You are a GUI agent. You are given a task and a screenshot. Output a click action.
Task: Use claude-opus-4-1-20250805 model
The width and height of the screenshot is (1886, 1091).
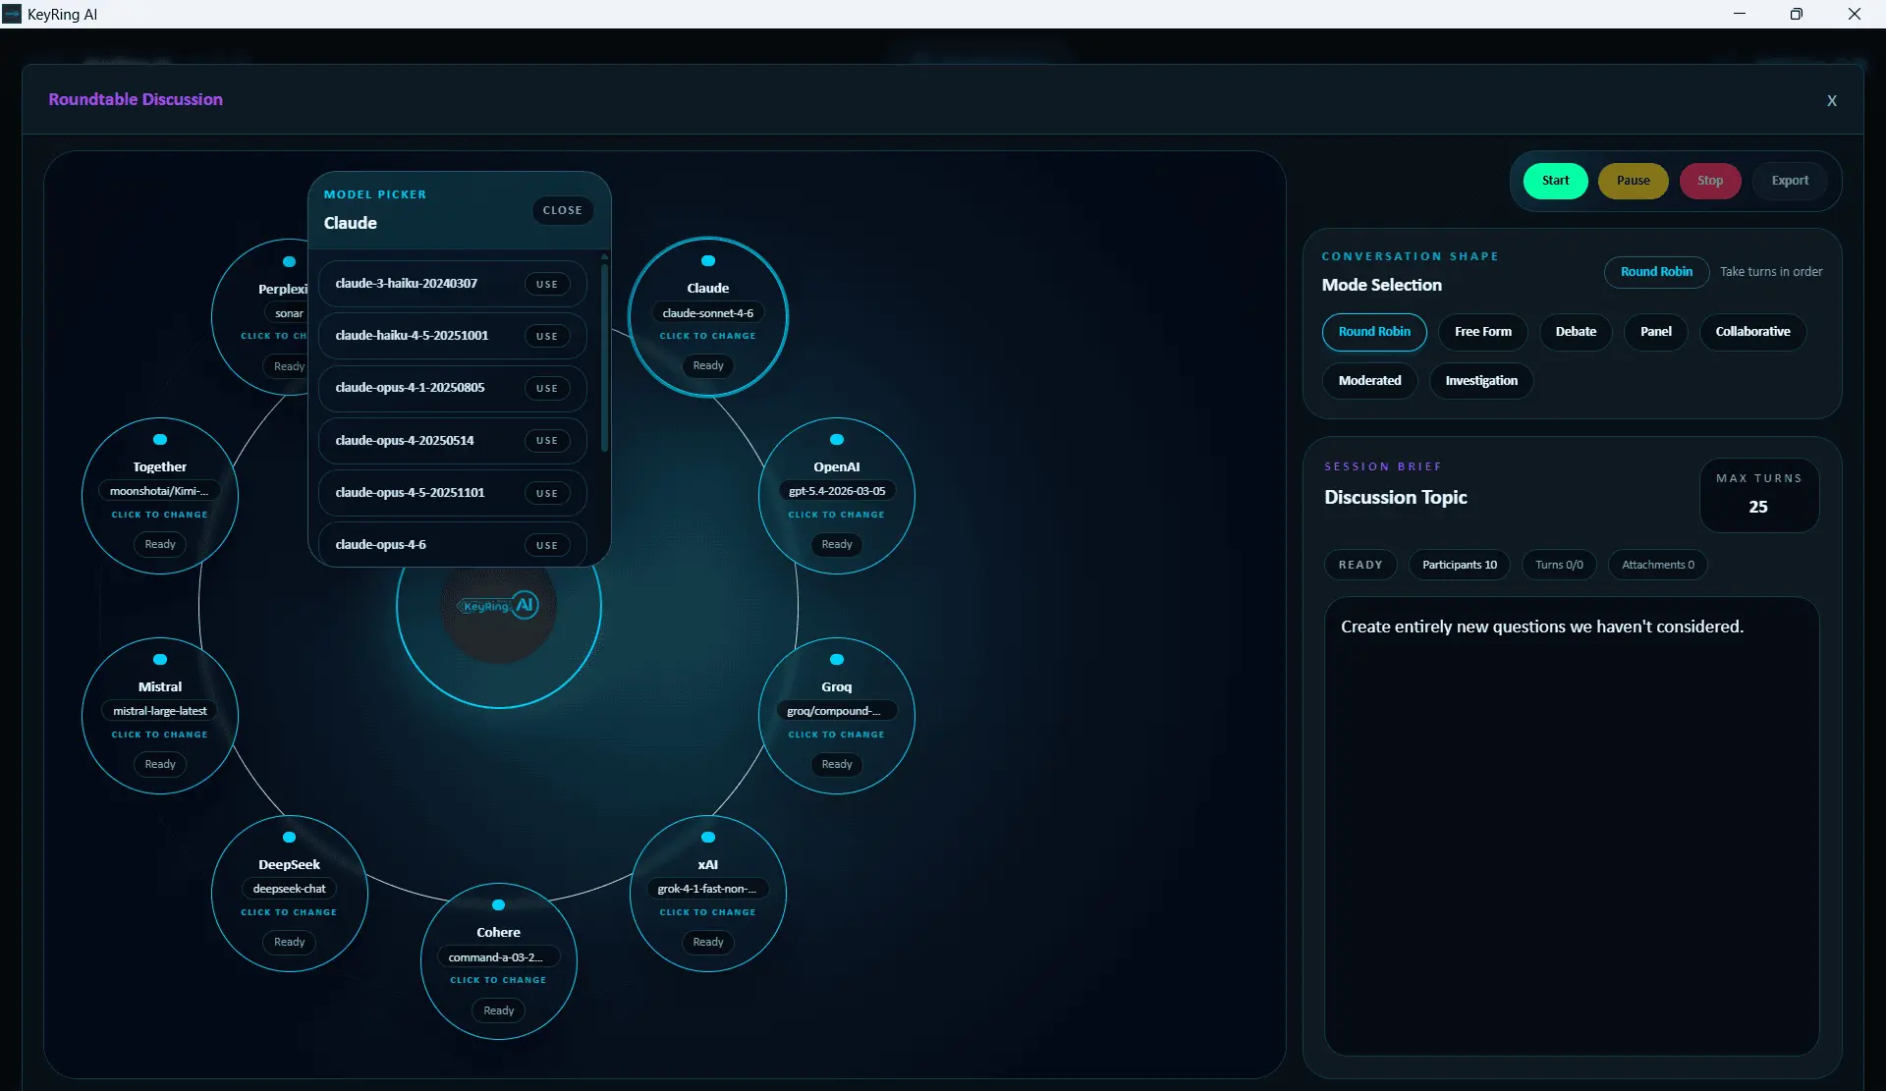(x=547, y=388)
